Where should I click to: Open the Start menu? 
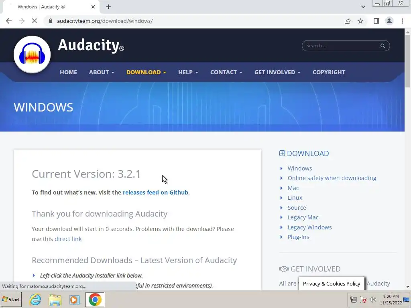click(11, 299)
